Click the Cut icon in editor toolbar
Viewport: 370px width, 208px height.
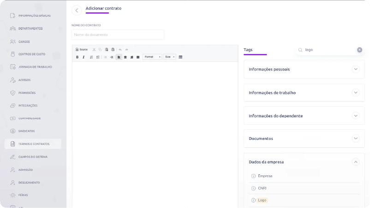[94, 50]
